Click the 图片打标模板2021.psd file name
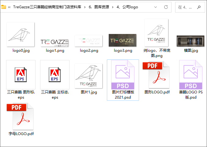This screenshot has width=207, height=147. [123, 95]
